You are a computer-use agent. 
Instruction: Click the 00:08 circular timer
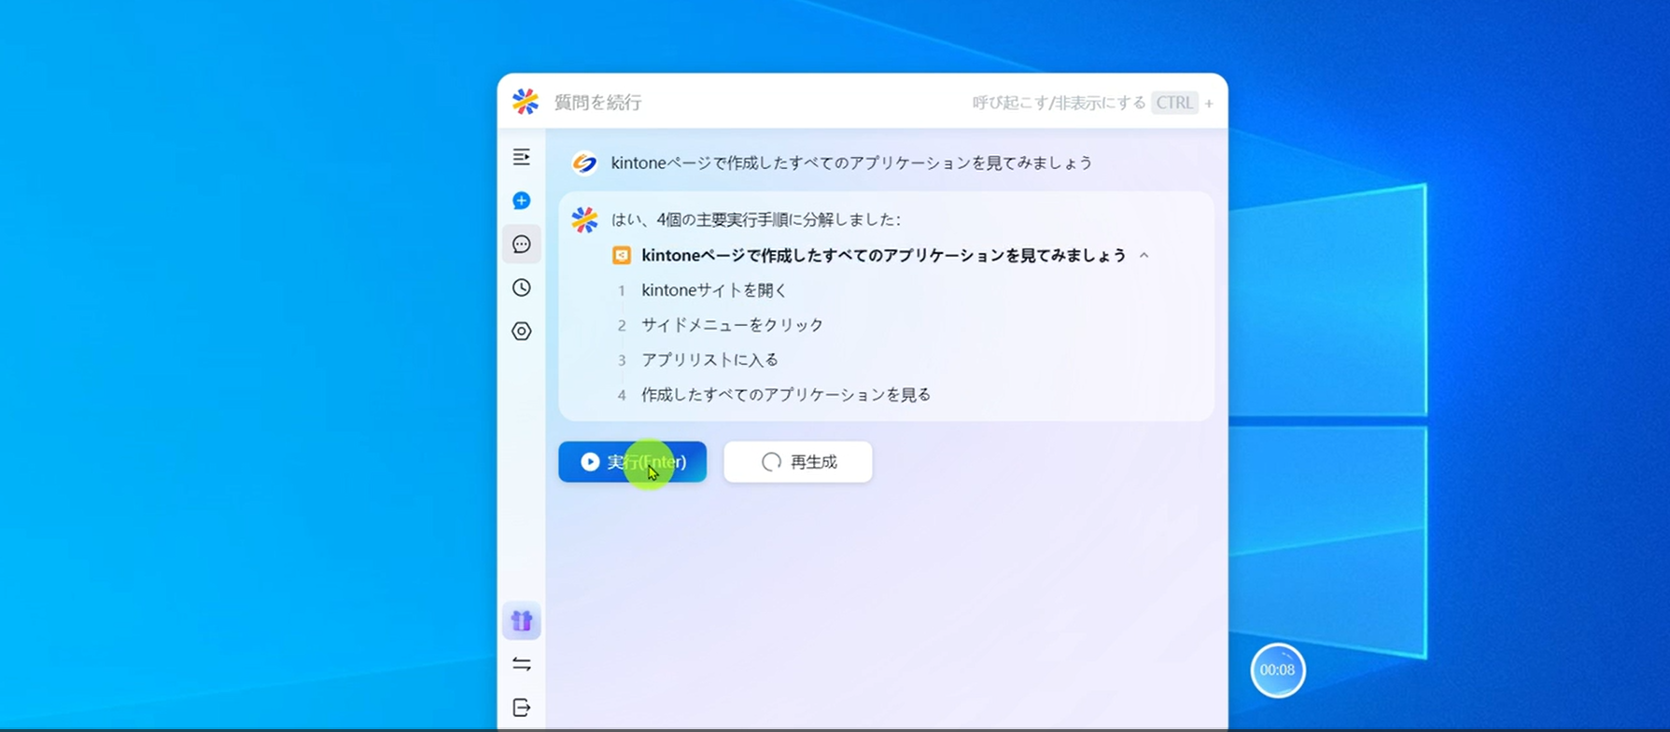pyautogui.click(x=1277, y=670)
